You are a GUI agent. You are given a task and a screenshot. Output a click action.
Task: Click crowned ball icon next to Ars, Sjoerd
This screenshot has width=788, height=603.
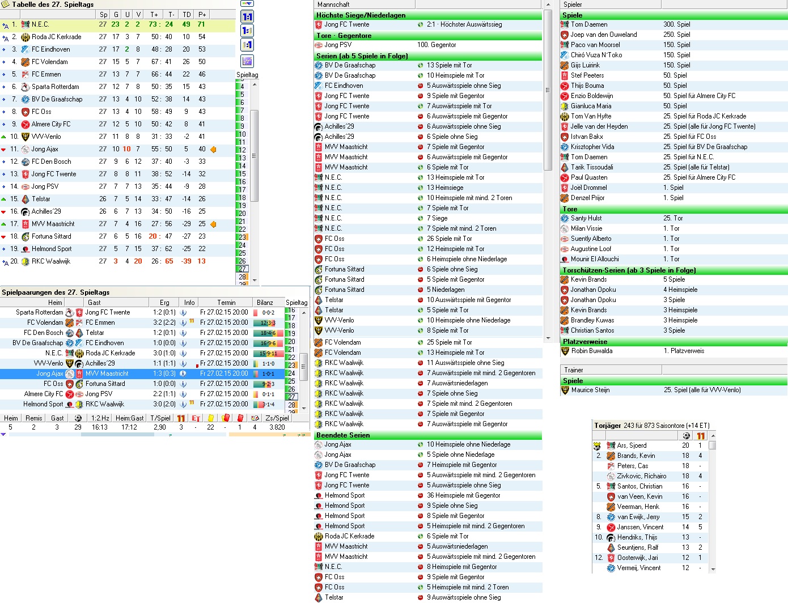(x=597, y=446)
